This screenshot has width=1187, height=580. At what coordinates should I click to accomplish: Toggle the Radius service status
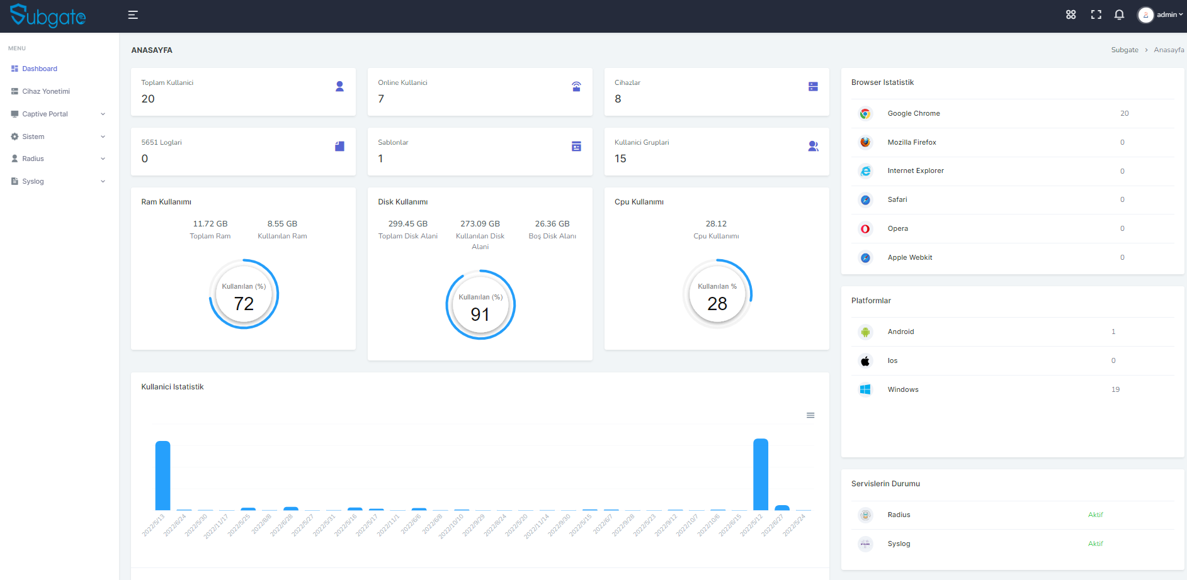click(1096, 515)
